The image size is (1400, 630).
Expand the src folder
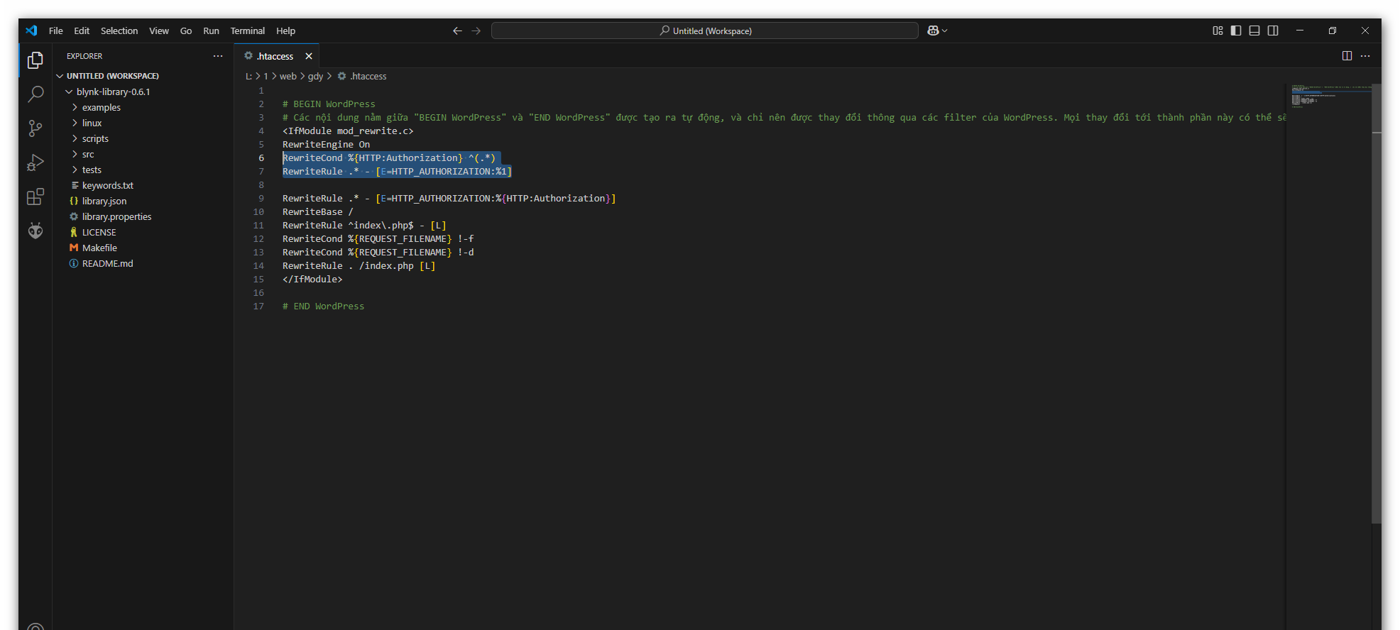point(143,154)
